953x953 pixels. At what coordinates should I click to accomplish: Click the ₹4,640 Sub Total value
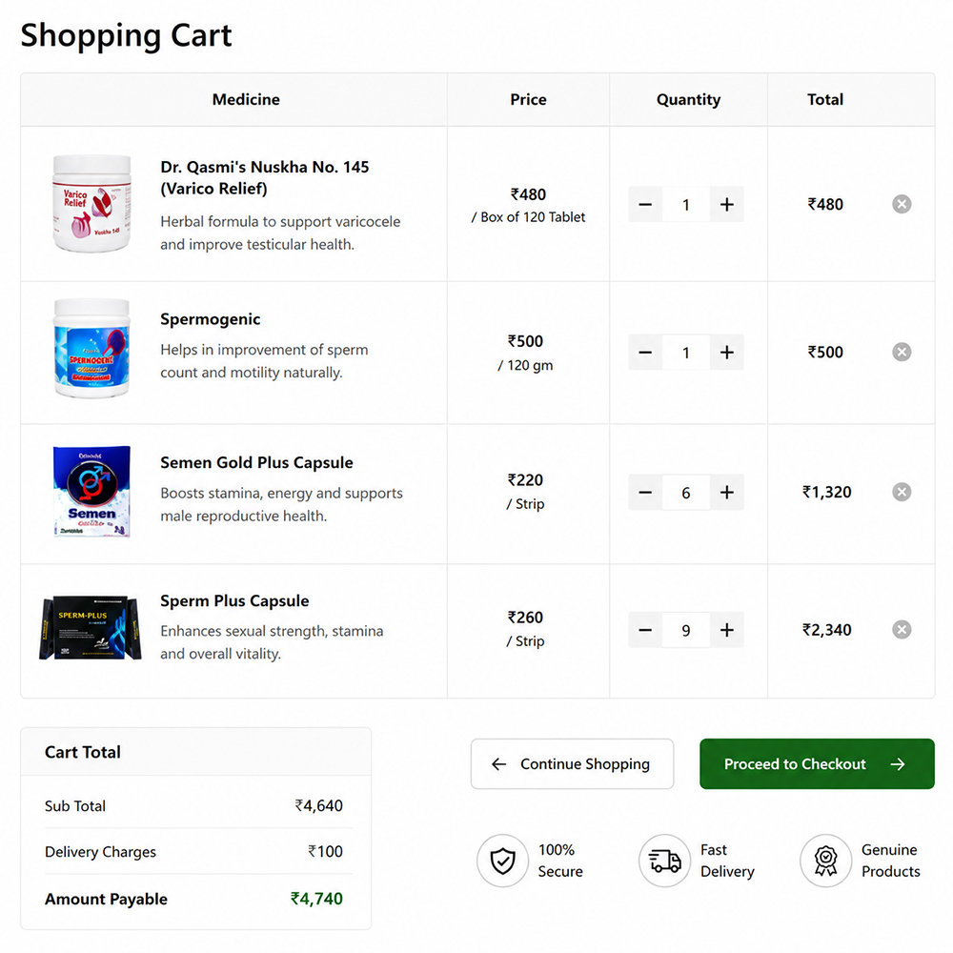tap(319, 806)
